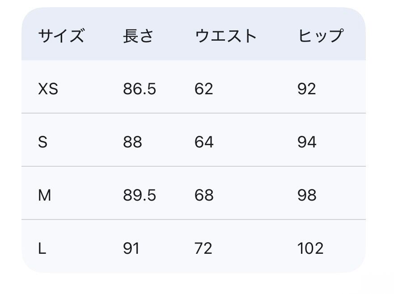Click waist value 68

pos(204,195)
